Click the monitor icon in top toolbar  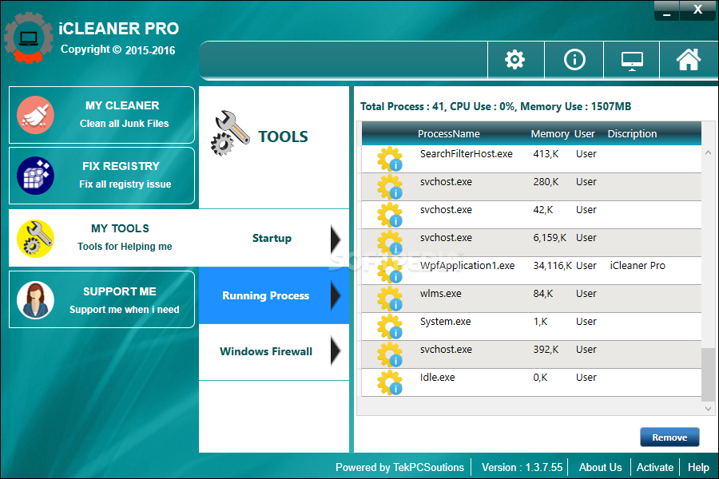click(x=632, y=61)
